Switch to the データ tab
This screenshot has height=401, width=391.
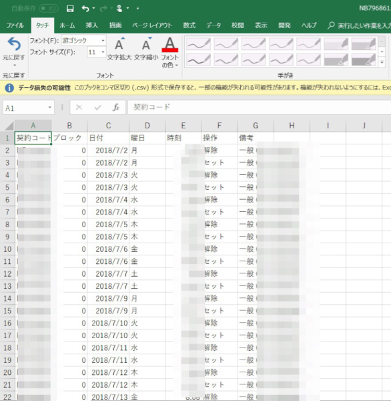tap(214, 25)
